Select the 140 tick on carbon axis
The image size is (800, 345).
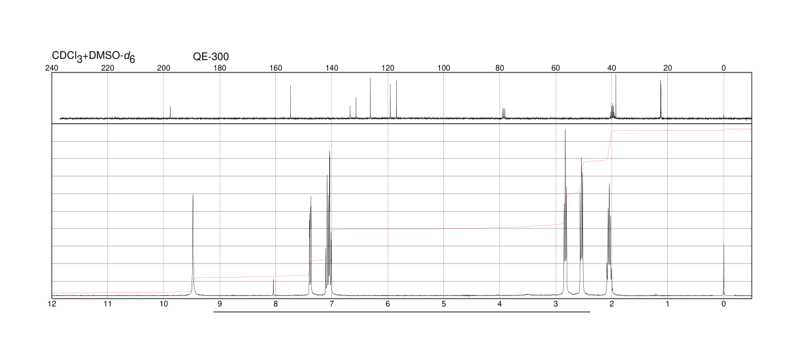(x=331, y=68)
